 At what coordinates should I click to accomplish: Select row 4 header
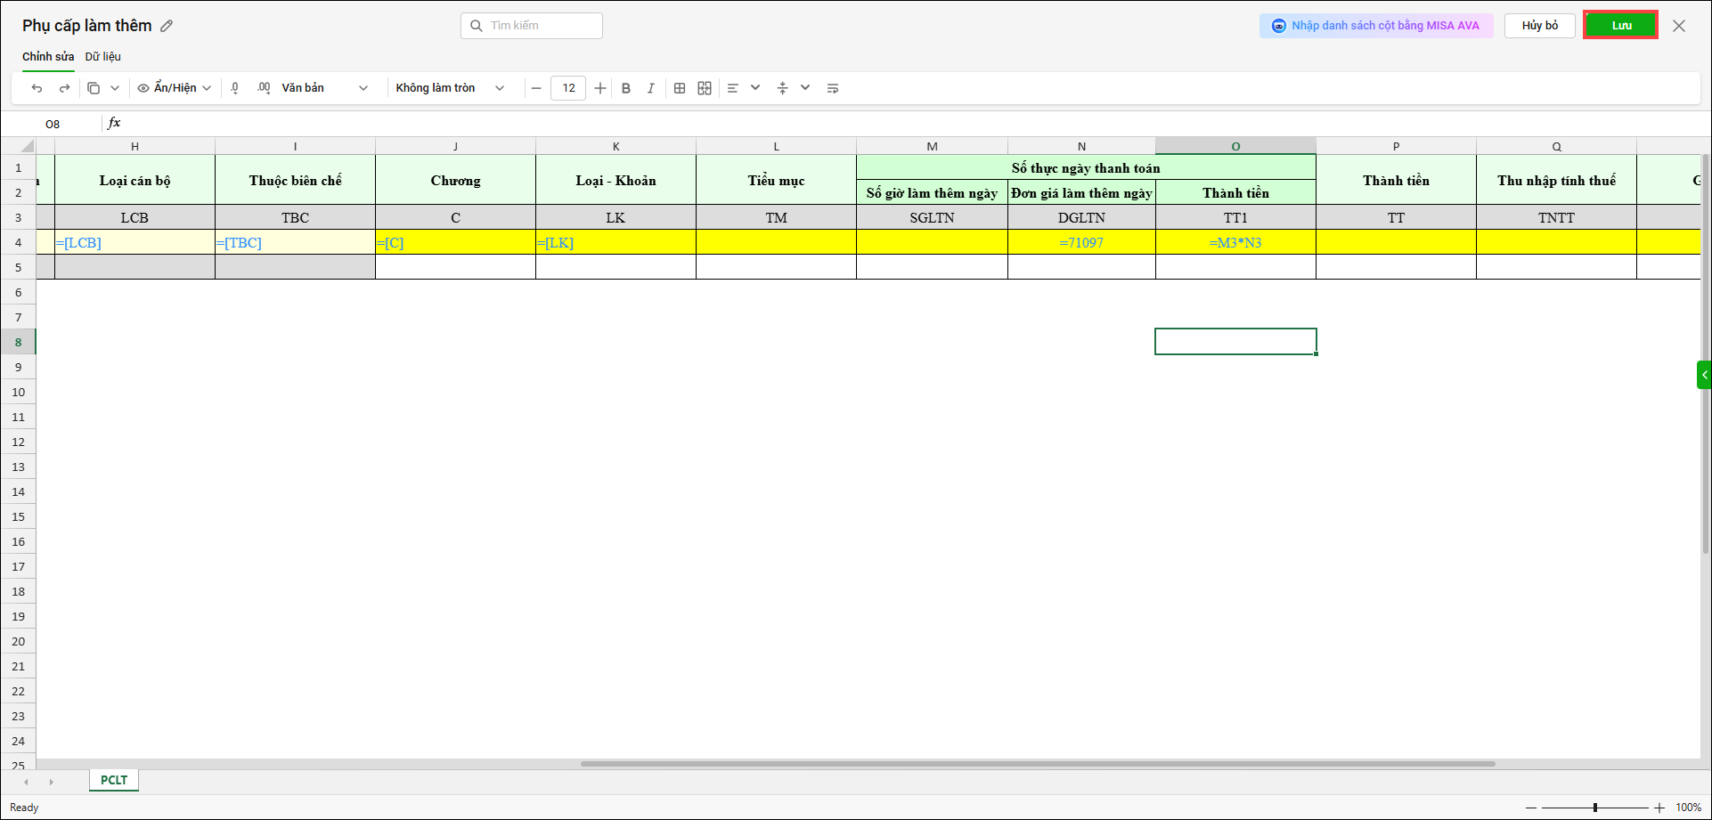[18, 242]
